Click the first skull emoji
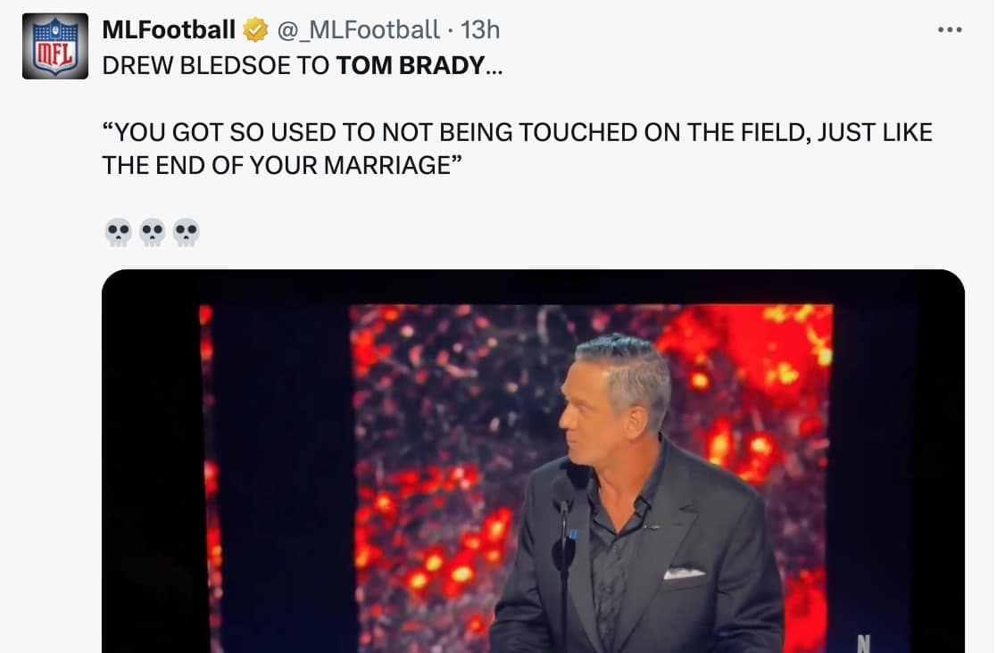 (118, 233)
